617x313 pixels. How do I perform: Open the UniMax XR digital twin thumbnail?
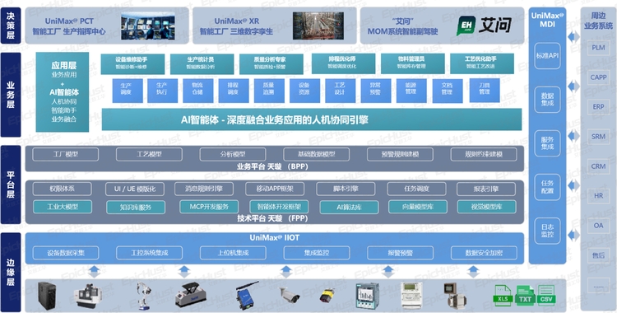click(x=318, y=26)
